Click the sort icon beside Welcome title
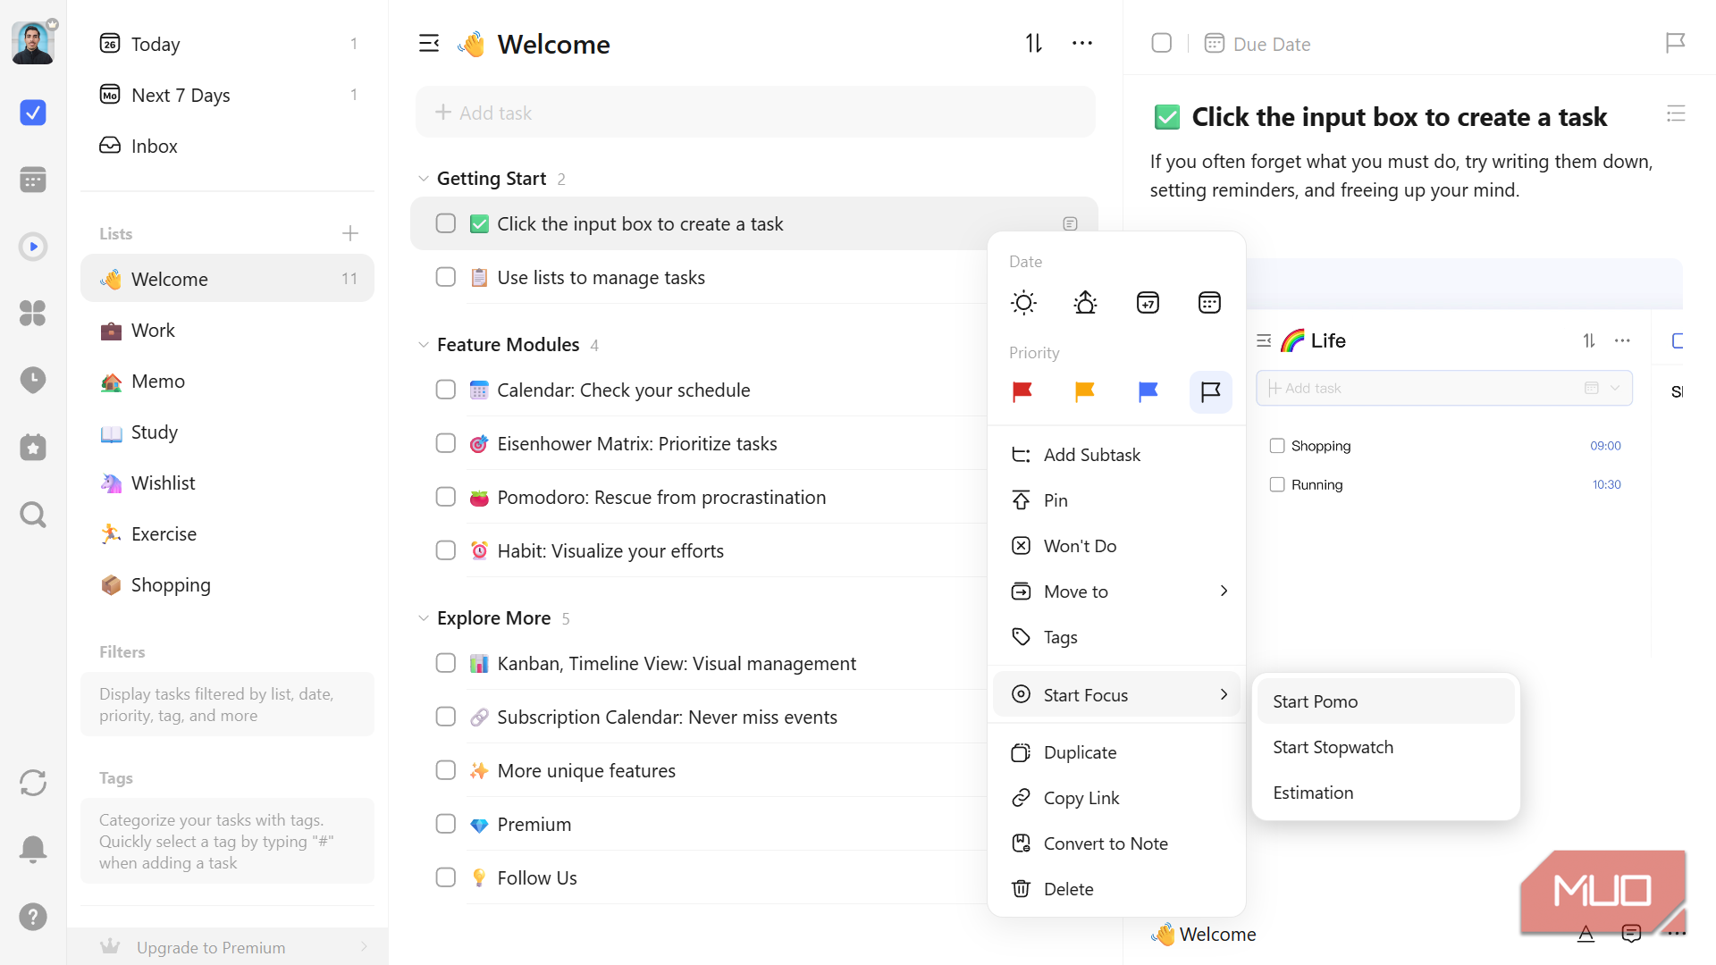Screen dimensions: 1716x965 coord(1034,43)
